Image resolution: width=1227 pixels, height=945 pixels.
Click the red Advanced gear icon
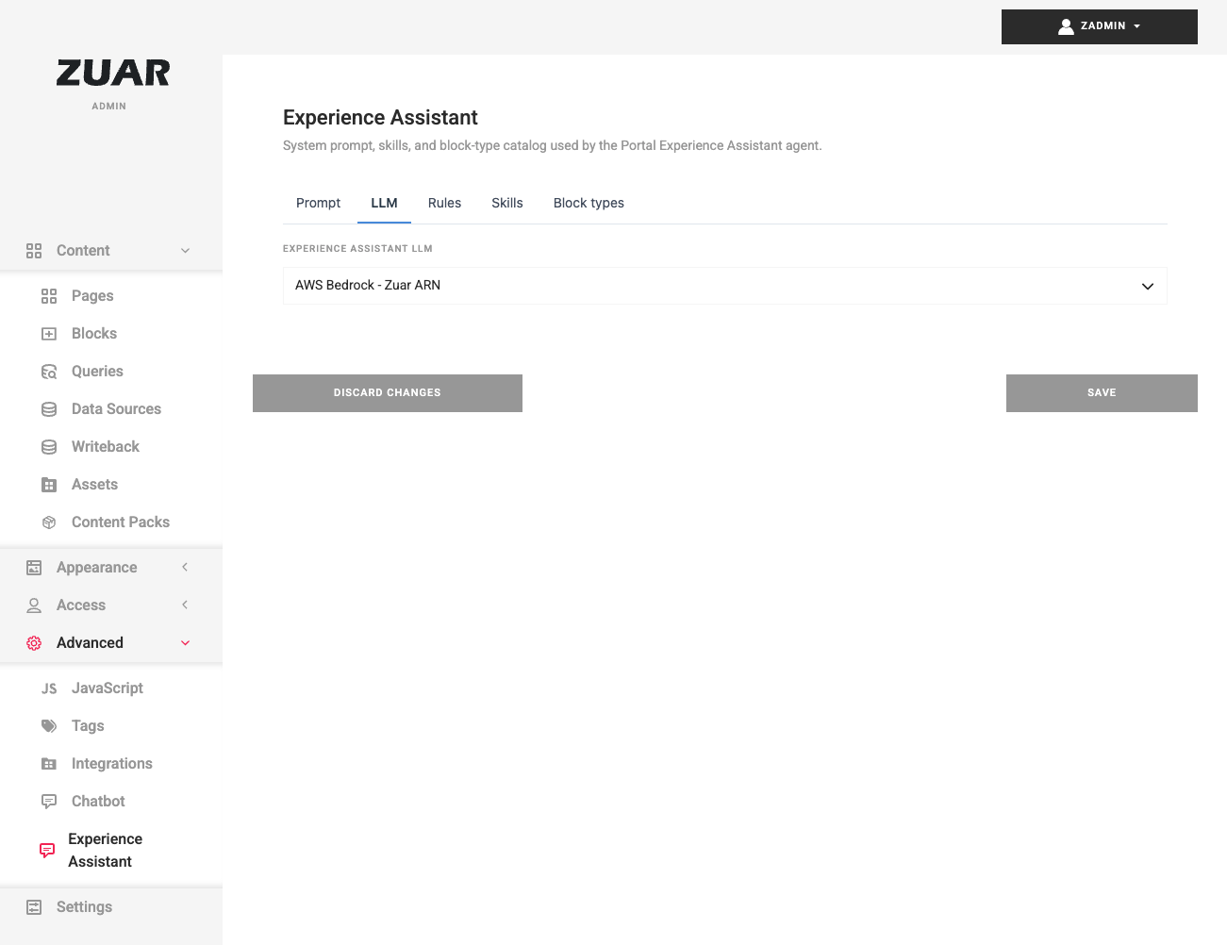[x=34, y=643]
